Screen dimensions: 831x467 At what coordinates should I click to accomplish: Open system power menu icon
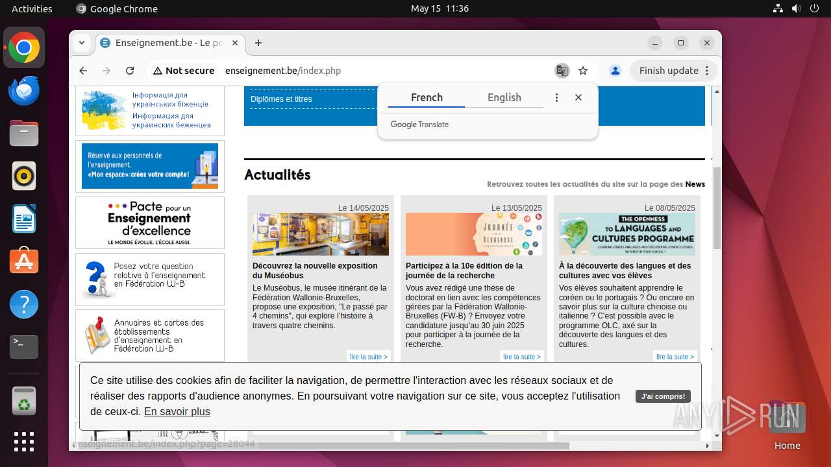pos(814,8)
